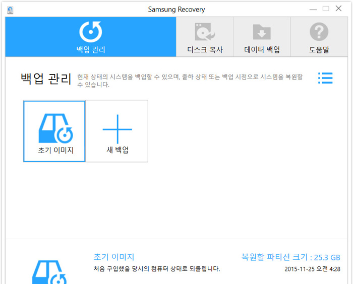Viewport: 353px width, 284px height.
Task: Select the 초기 이미지 backup tile
Action: click(x=54, y=131)
